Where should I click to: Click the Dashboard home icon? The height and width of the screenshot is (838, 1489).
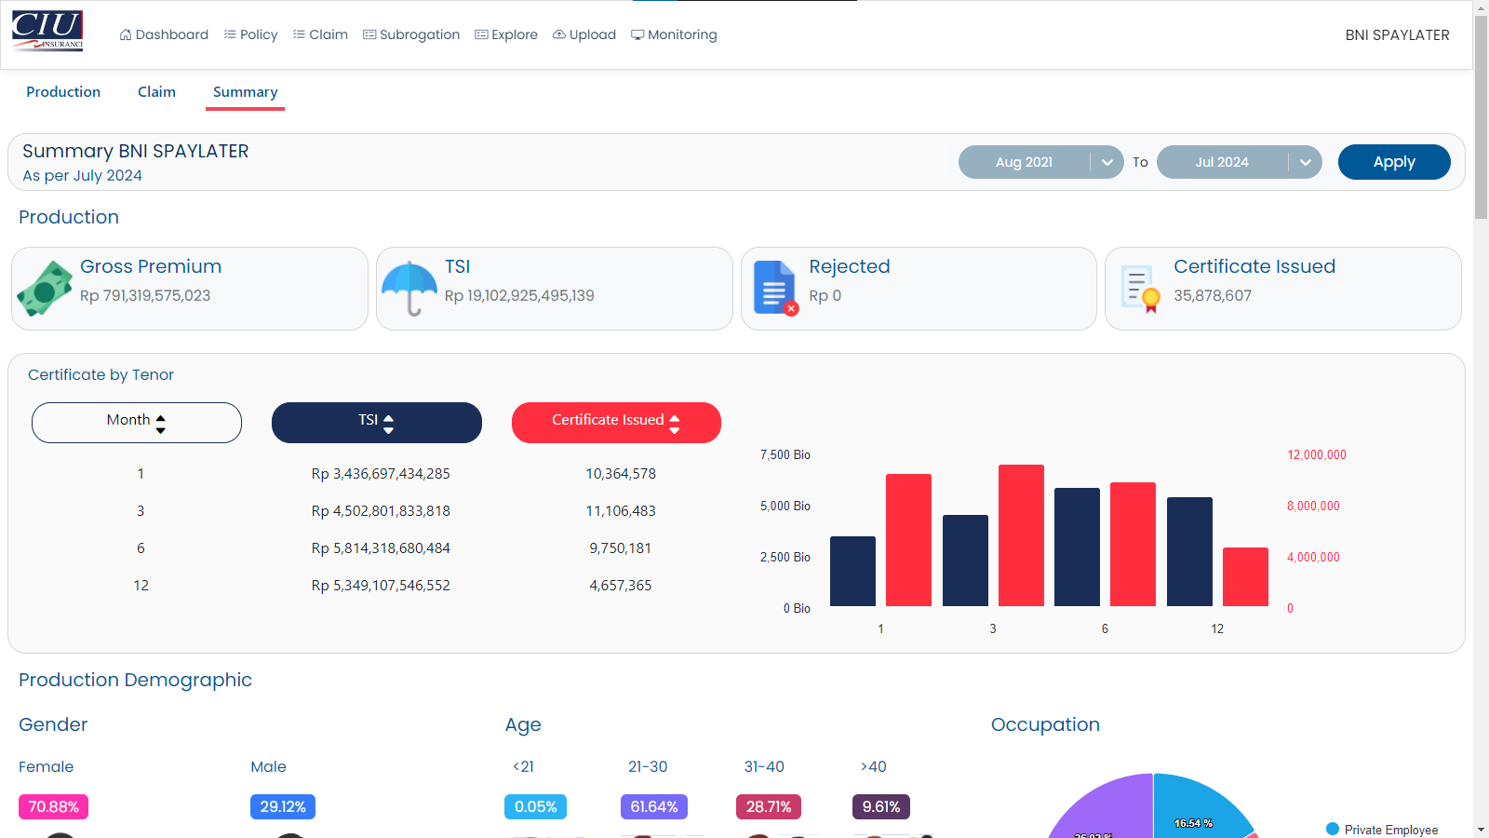click(x=126, y=34)
